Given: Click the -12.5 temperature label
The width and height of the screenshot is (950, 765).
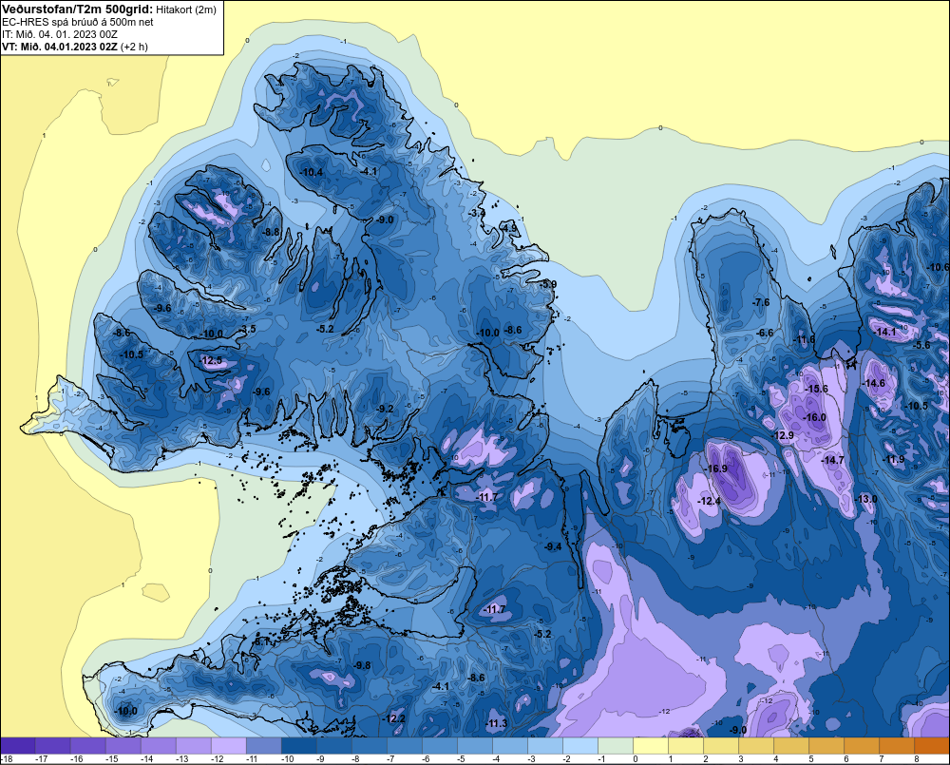Looking at the screenshot, I should click(x=210, y=361).
